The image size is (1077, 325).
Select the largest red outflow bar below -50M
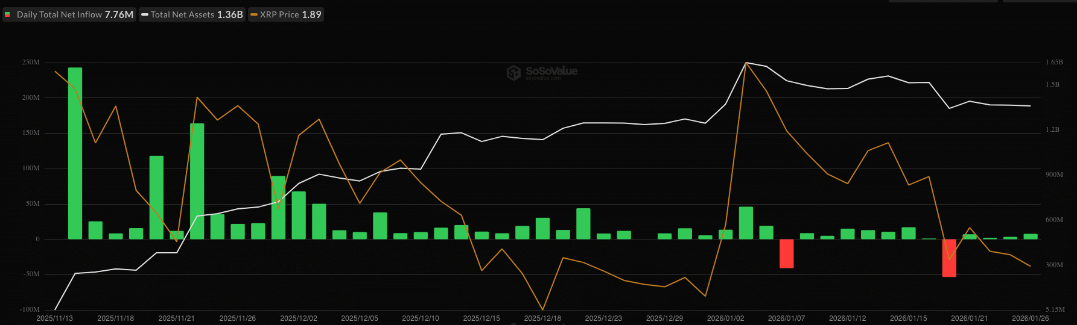949,258
